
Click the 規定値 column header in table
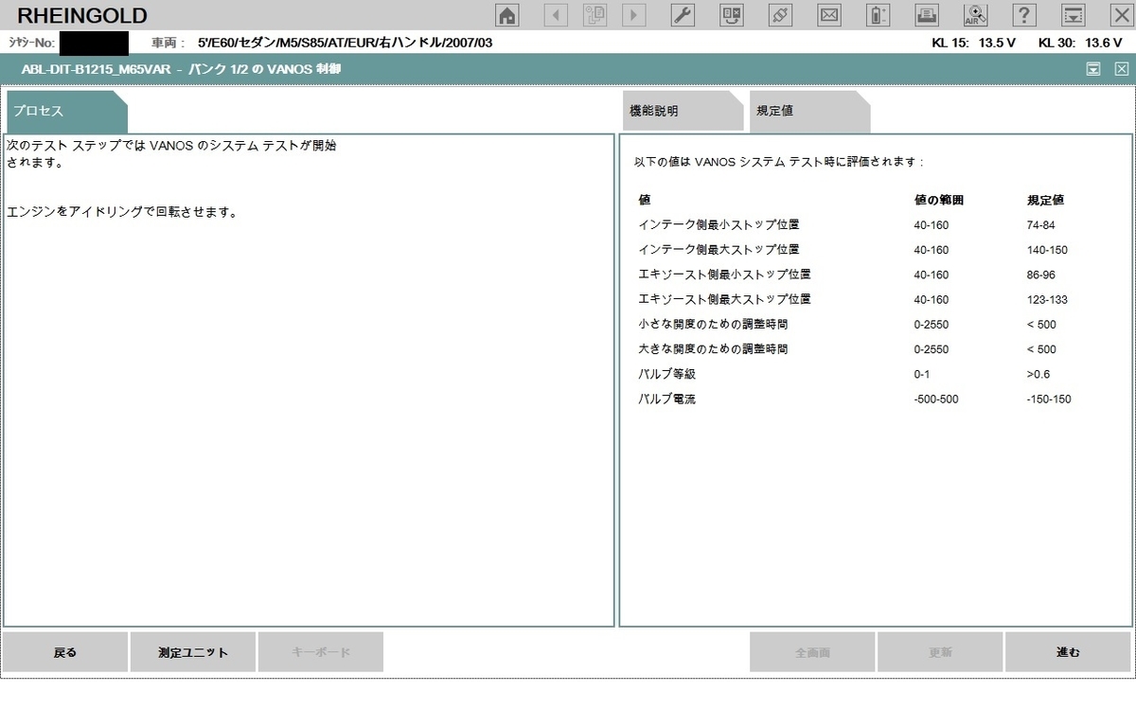click(x=1045, y=201)
